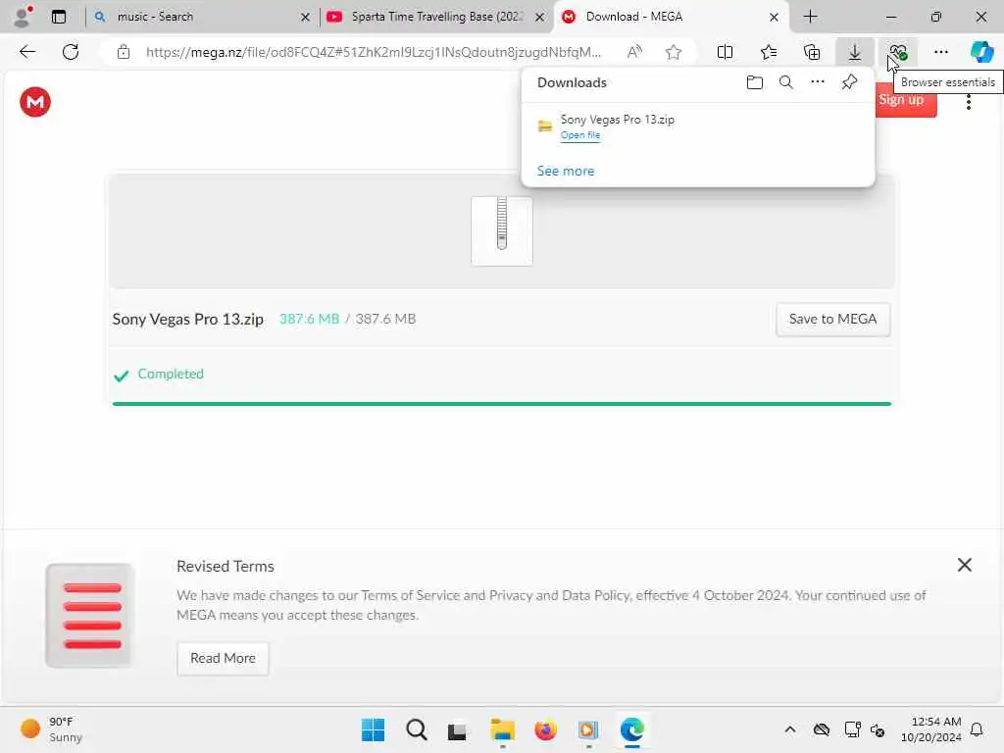Open clock and calendar 12:54 AM
The height and width of the screenshot is (753, 1004).
(930, 729)
